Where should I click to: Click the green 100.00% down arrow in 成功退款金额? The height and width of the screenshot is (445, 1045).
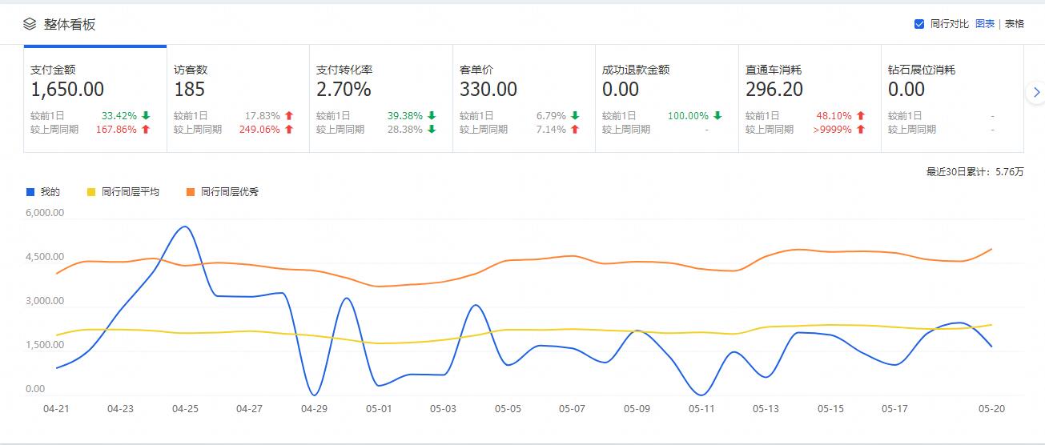point(717,116)
